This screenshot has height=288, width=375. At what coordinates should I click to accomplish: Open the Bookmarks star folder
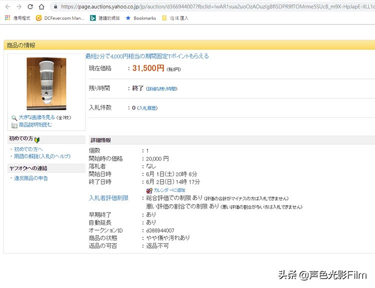tap(141, 18)
